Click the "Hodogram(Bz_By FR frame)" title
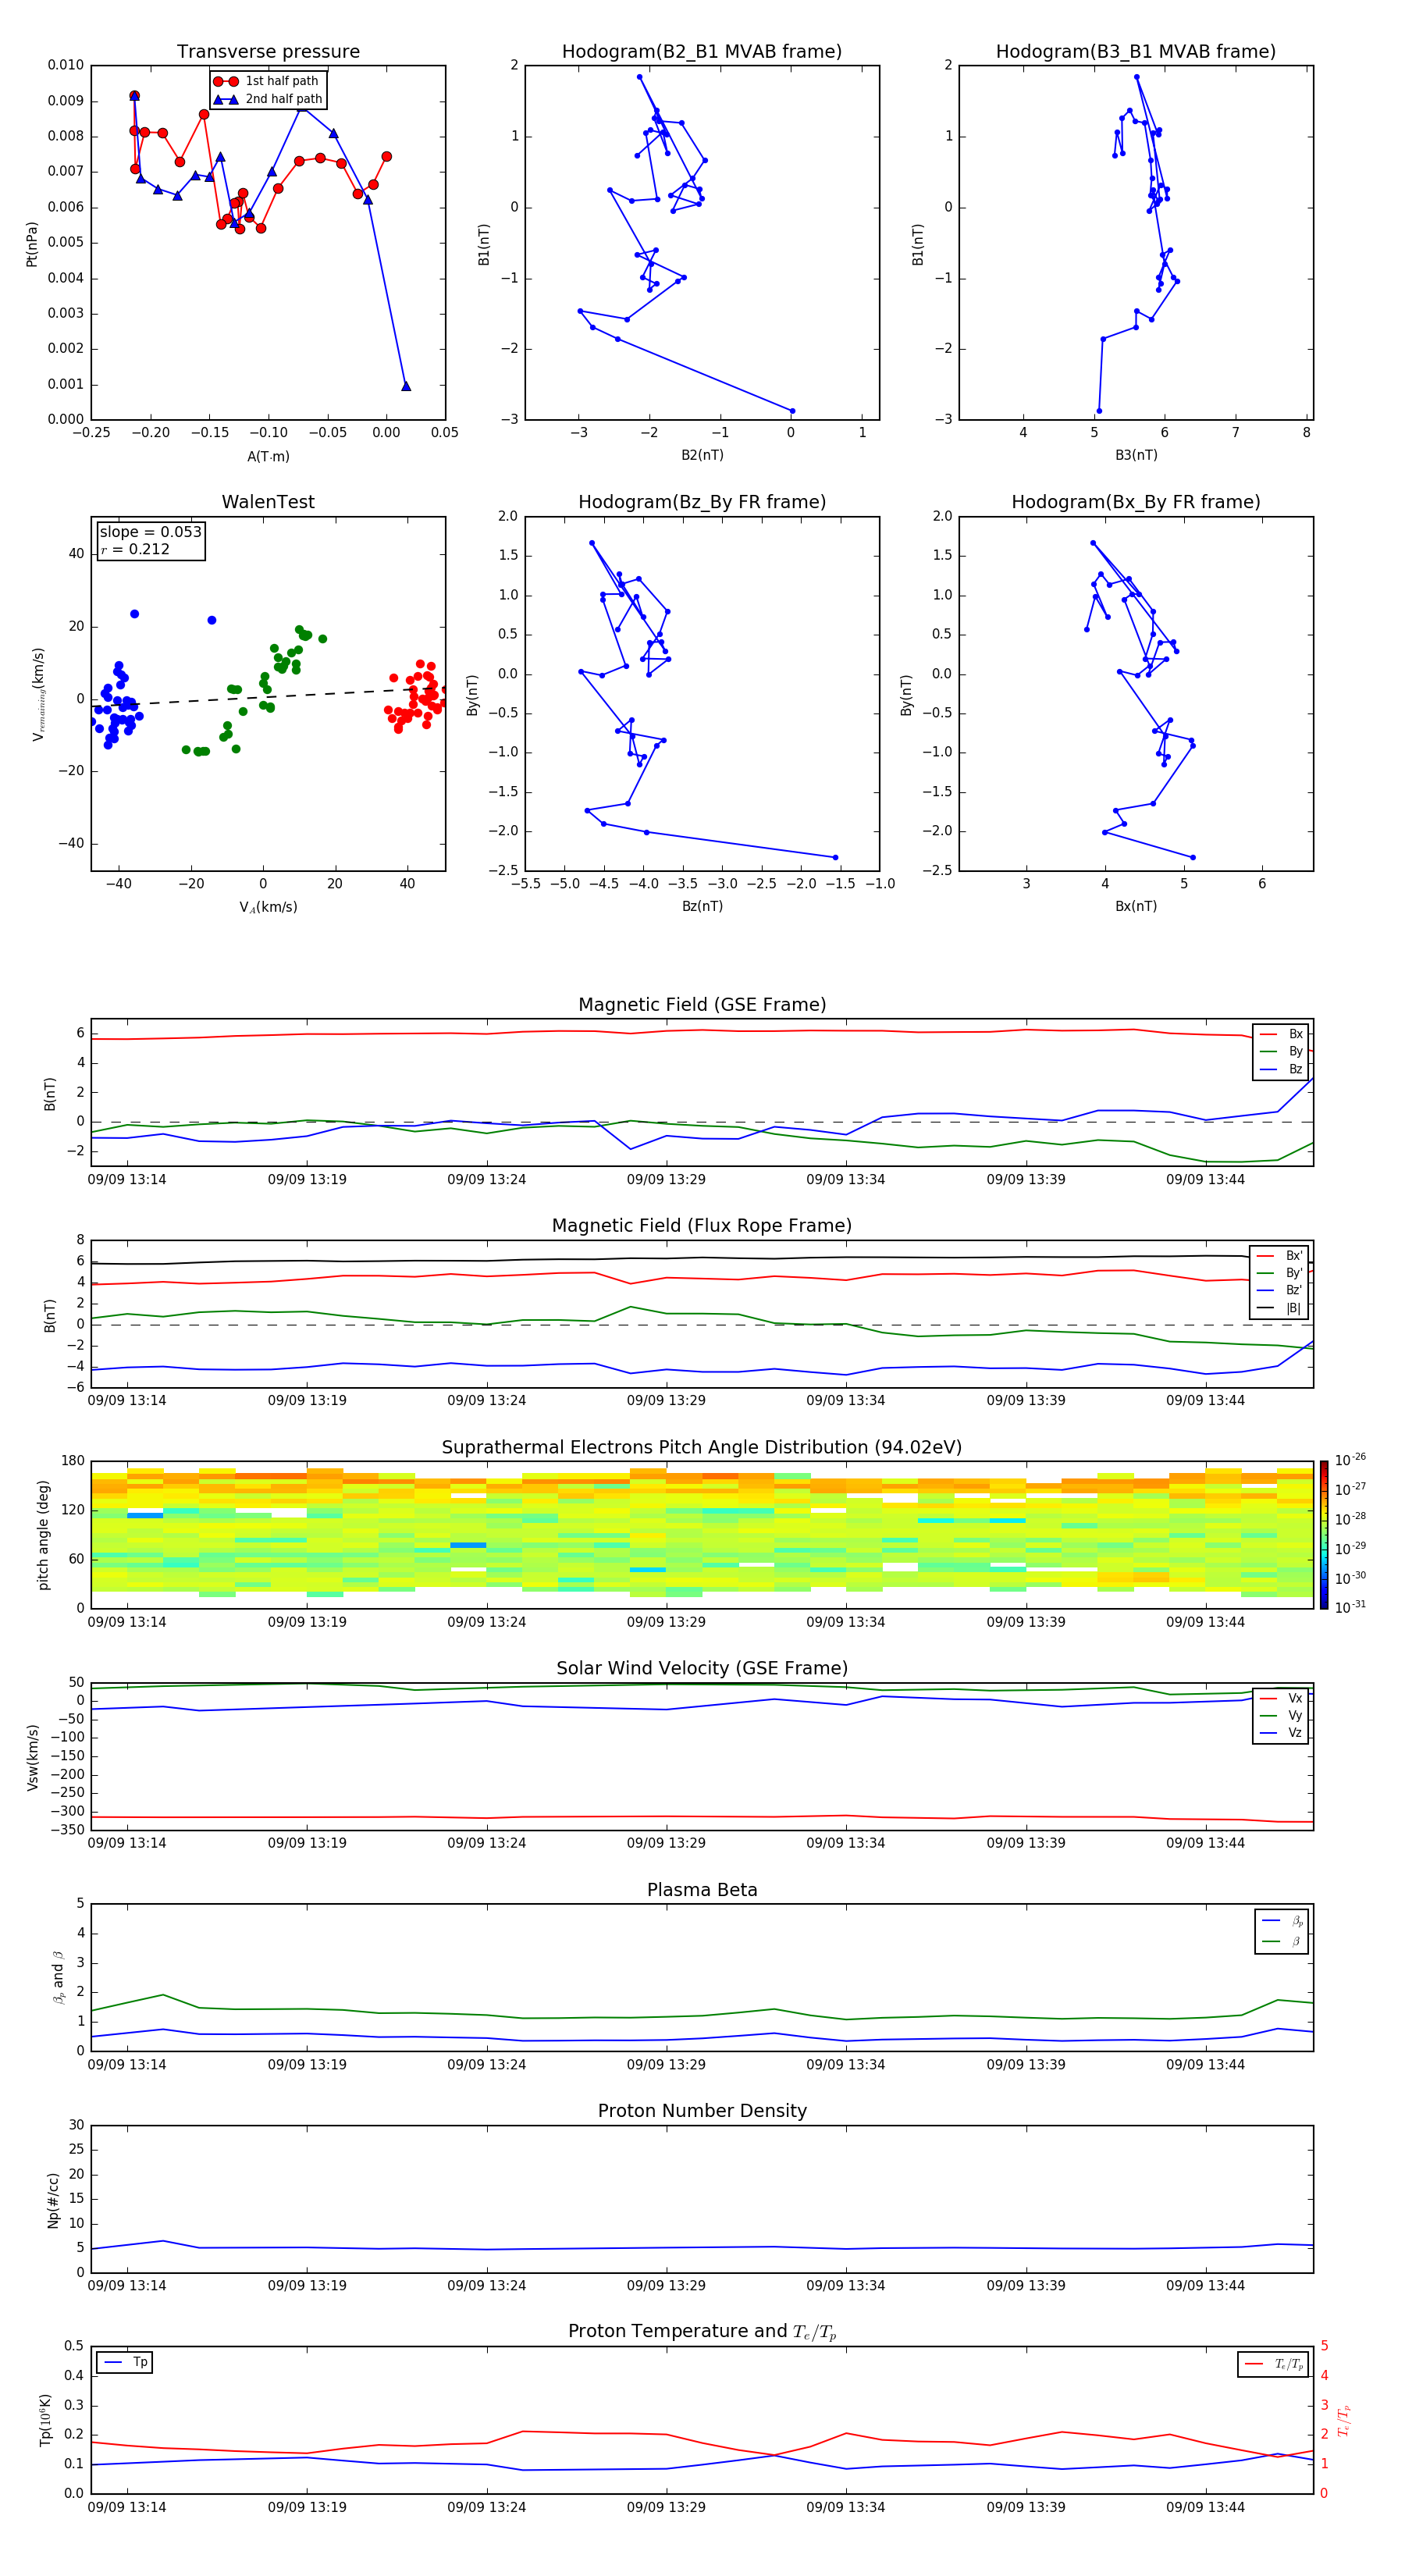The image size is (1405, 2576). pyautogui.click(x=702, y=502)
